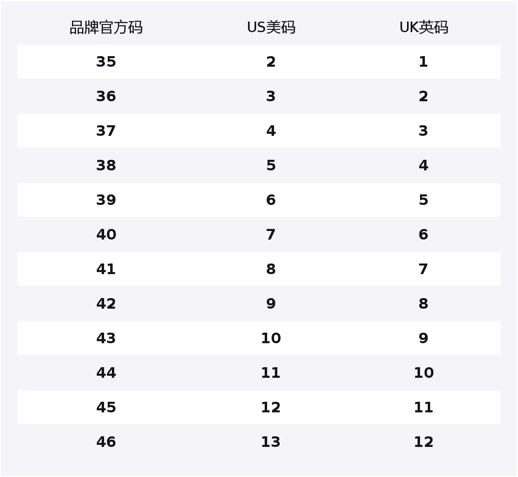The width and height of the screenshot is (518, 477).
Task: Click US size 8 in the 41 row
Action: pyautogui.click(x=271, y=269)
